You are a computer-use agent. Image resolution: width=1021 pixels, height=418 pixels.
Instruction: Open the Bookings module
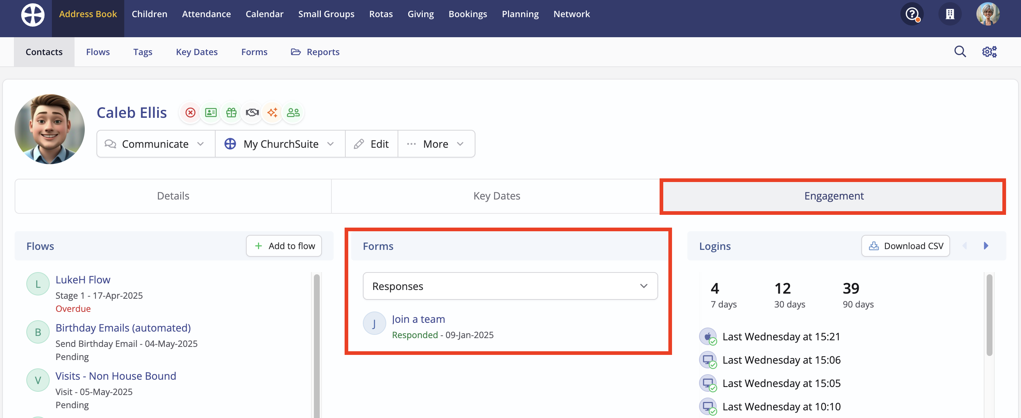click(x=468, y=14)
